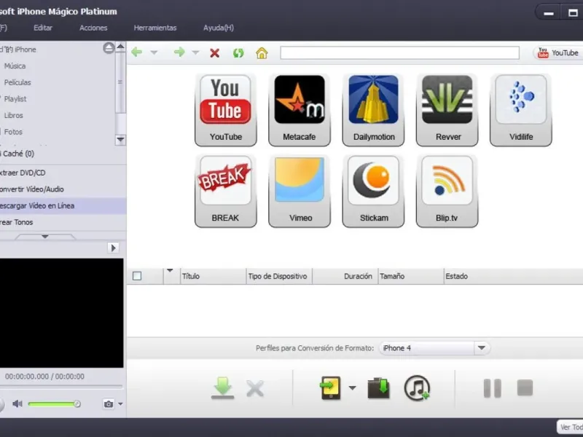Open the transfer-to-device dropdown arrow
This screenshot has width=583, height=437.
point(353,387)
